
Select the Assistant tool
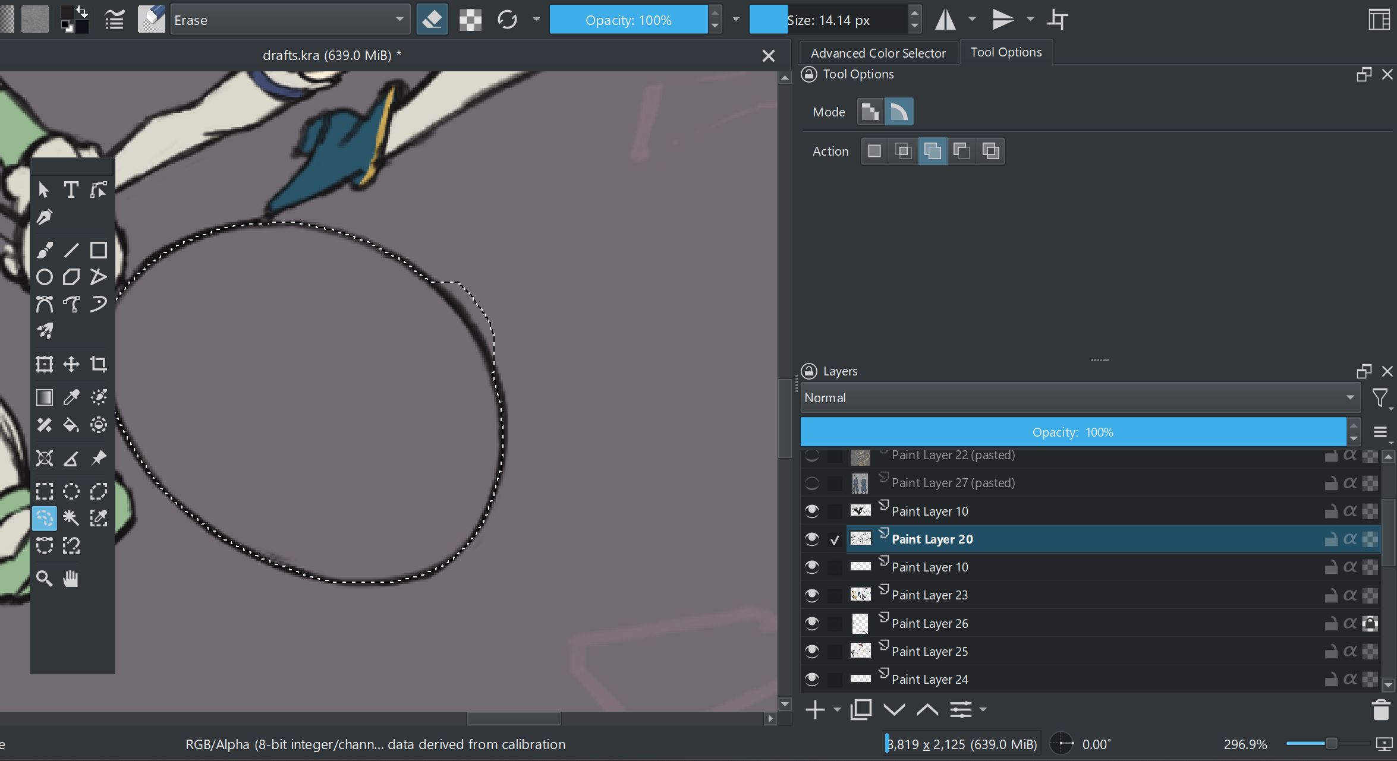point(45,458)
